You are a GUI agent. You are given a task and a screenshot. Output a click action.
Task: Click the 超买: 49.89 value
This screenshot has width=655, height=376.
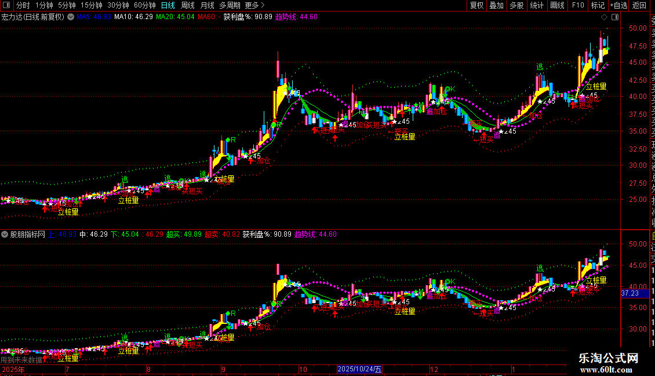pyautogui.click(x=184, y=234)
